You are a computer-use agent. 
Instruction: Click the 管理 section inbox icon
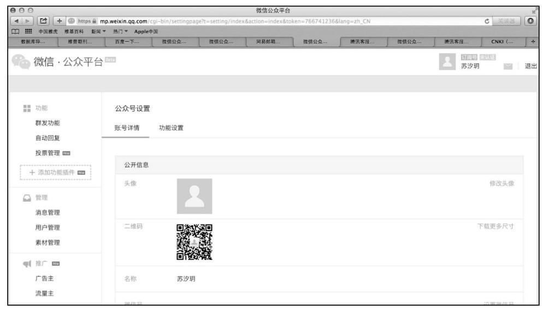[x=27, y=198]
